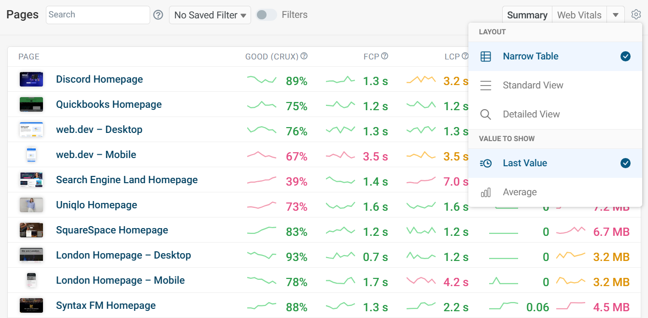This screenshot has height=318, width=648.
Task: Open the Syntax FM Homepage link
Action: [x=106, y=305]
